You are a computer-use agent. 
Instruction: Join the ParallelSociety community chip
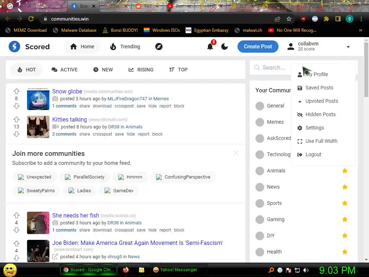pos(85,177)
